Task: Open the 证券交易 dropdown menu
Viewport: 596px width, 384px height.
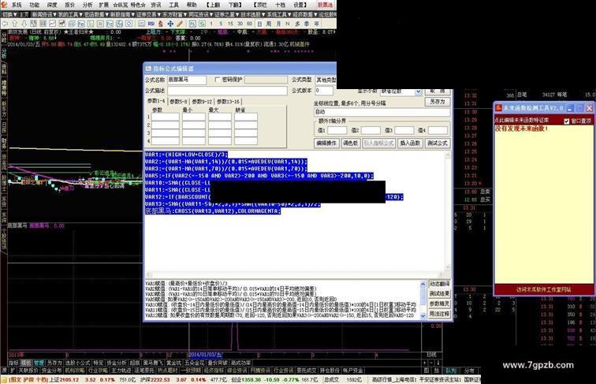Action: pyautogui.click(x=149, y=14)
